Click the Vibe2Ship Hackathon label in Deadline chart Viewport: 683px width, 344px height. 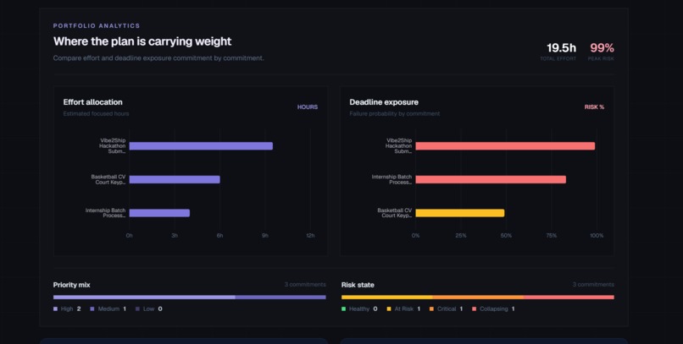pos(398,146)
